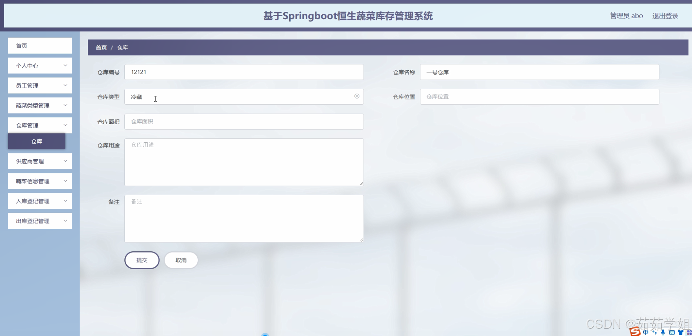Screen dimensions: 692x336
Task: Click the 仓库用途 field label
Action: pos(108,145)
